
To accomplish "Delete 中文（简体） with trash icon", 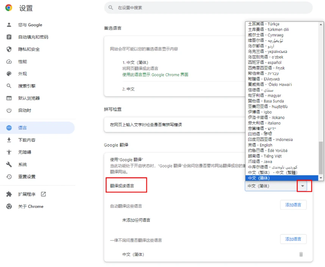I will click(x=301, y=254).
